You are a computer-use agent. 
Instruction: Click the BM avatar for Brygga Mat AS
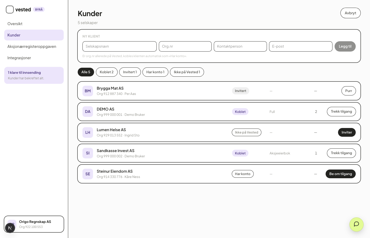pyautogui.click(x=88, y=91)
